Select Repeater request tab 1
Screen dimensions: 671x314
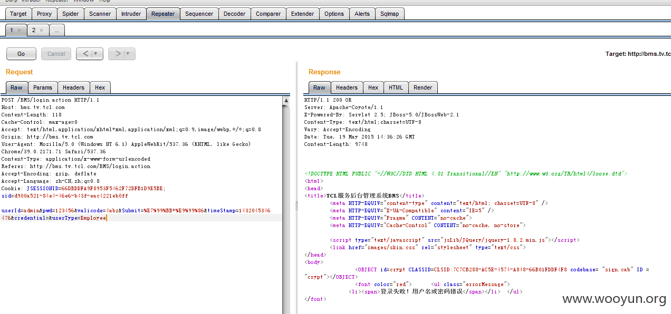coord(12,31)
